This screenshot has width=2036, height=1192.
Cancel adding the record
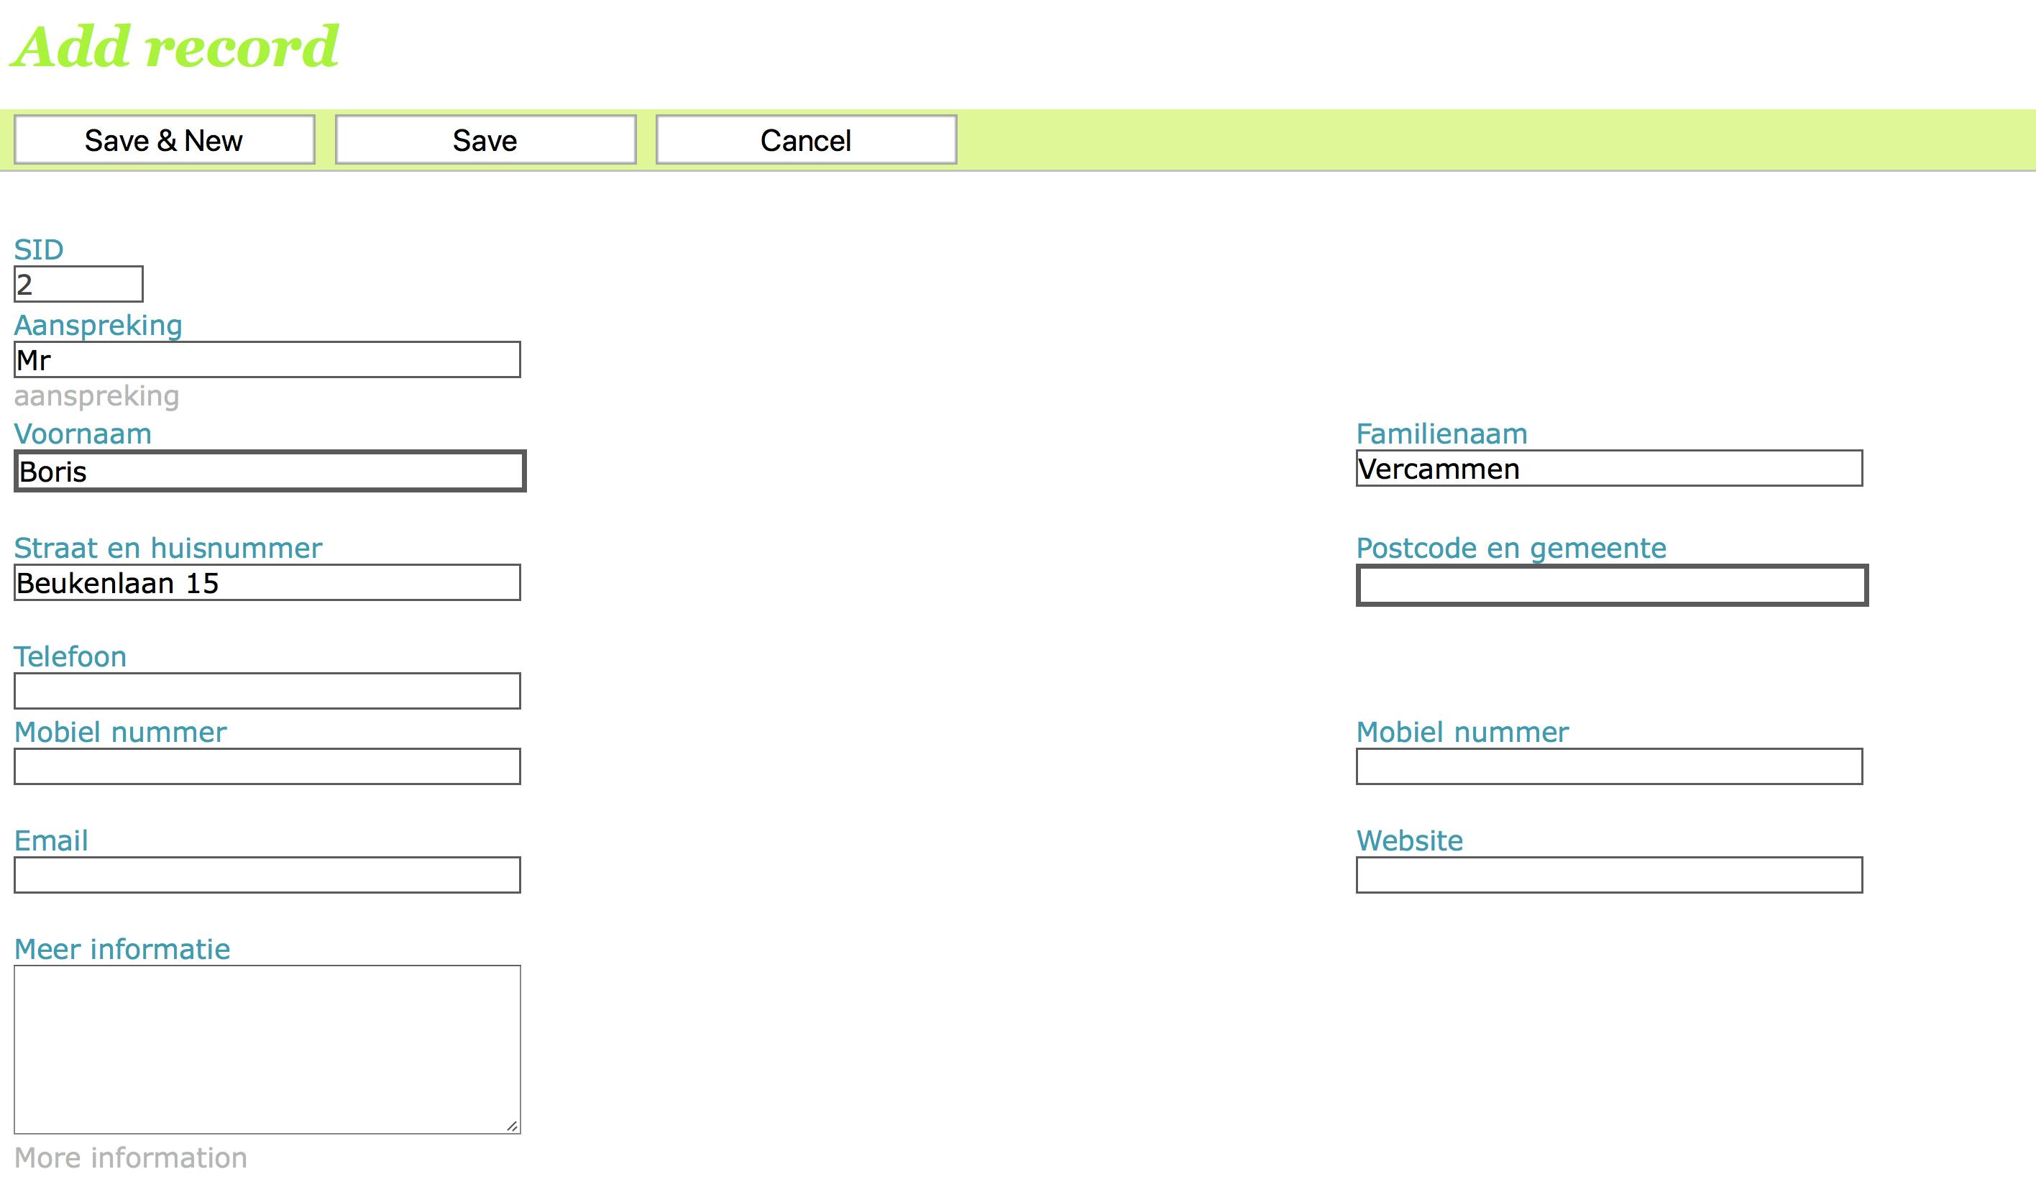click(805, 141)
